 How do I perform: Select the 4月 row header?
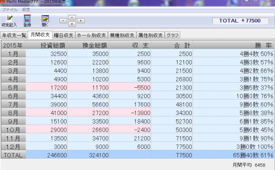13,79
